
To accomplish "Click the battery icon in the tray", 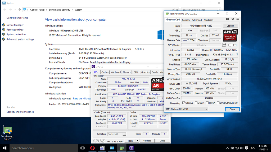I will pos(232,148).
